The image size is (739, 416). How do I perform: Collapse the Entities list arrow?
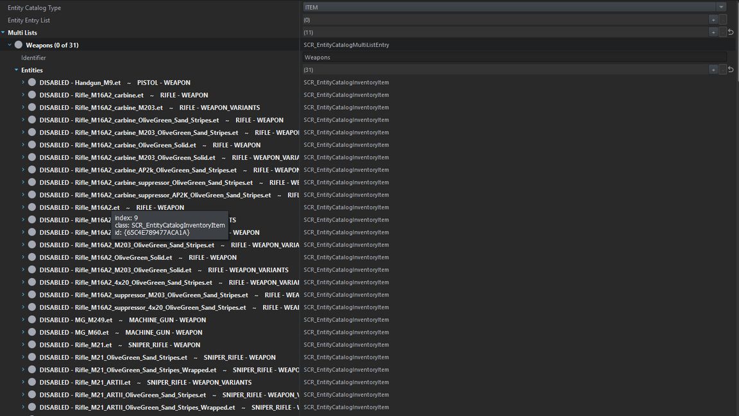(17, 70)
